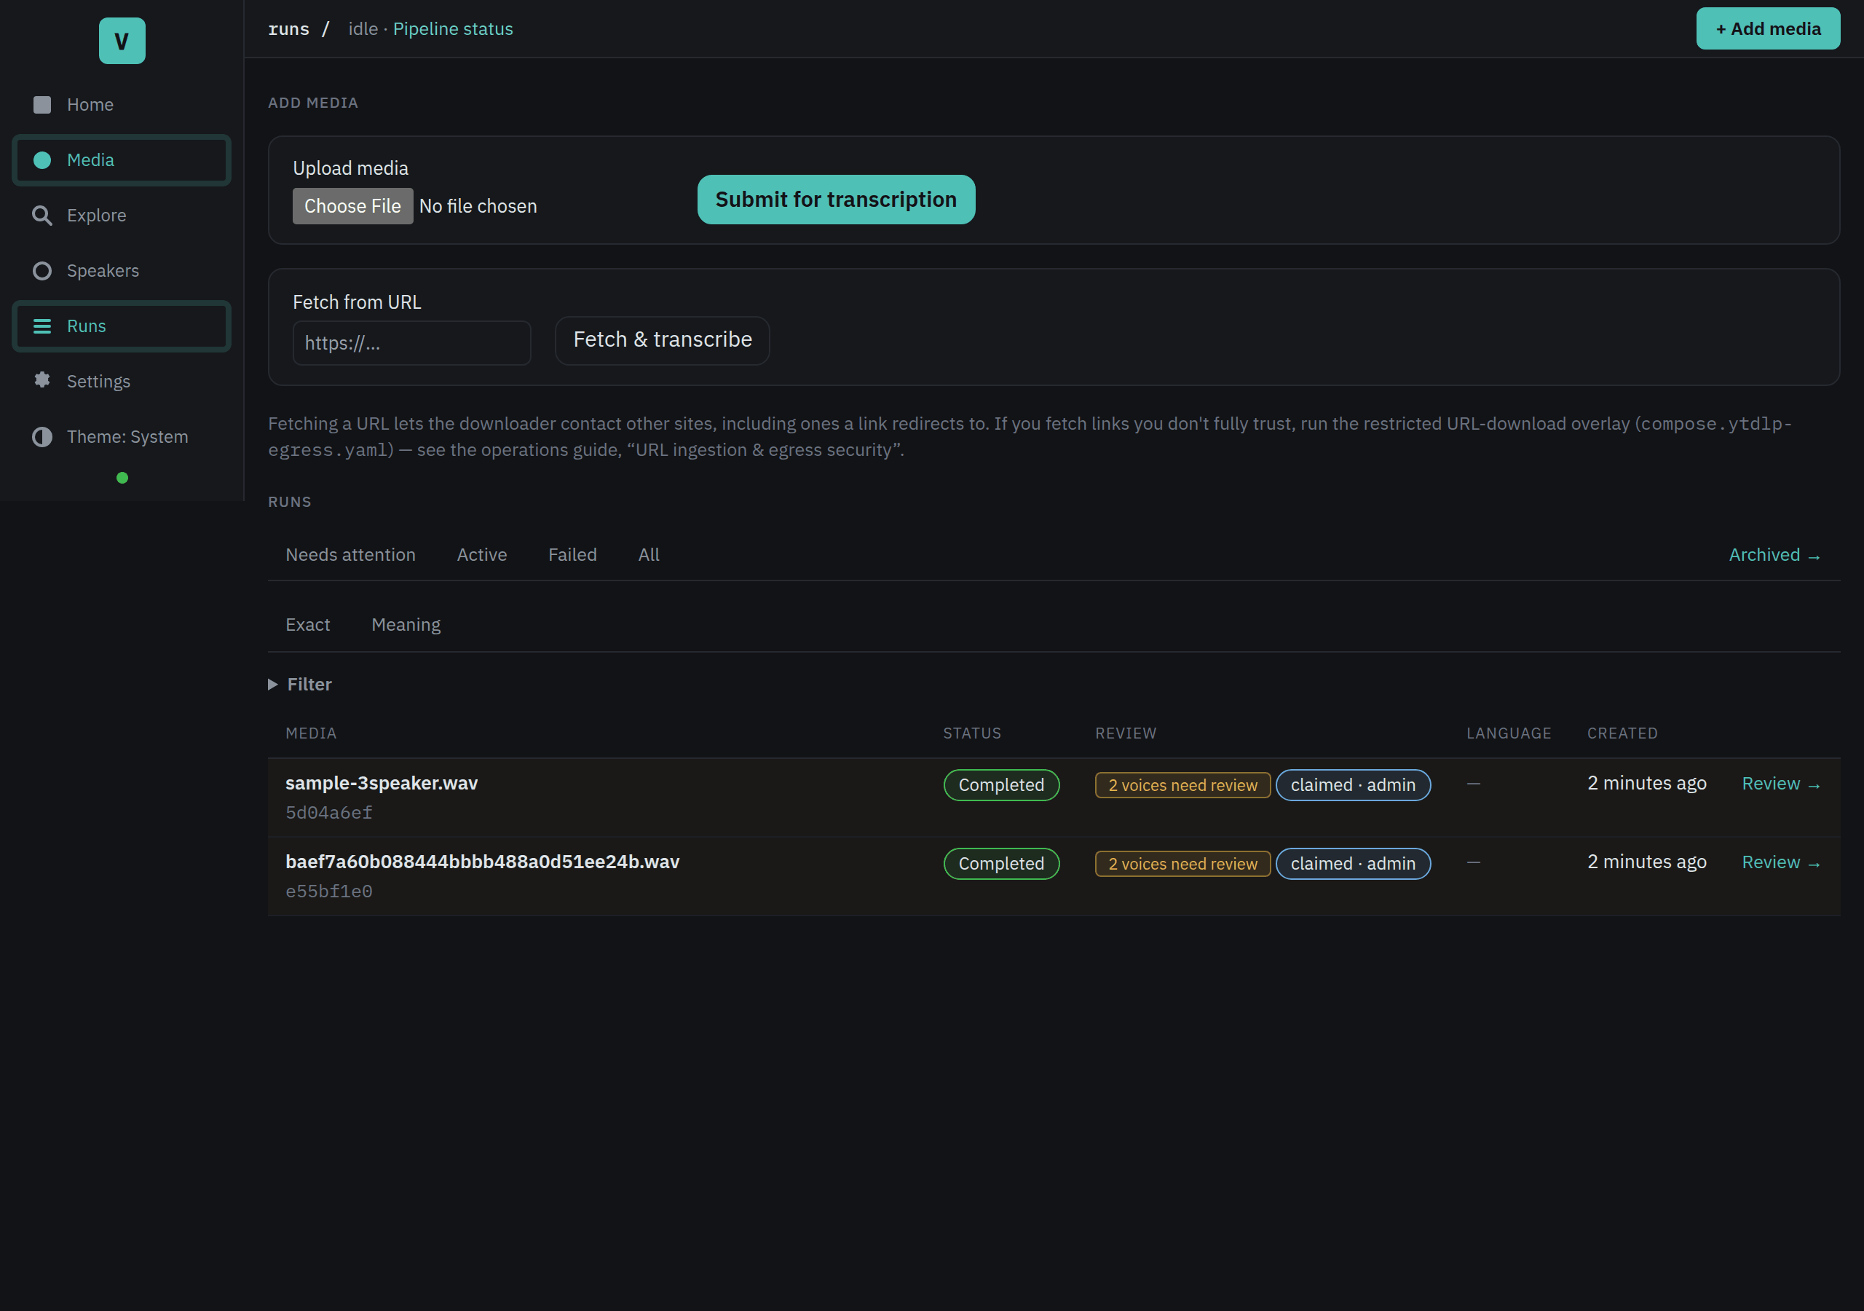Screen dimensions: 1864x1311
Task: Click the No file chosen text
Action: click(478, 206)
